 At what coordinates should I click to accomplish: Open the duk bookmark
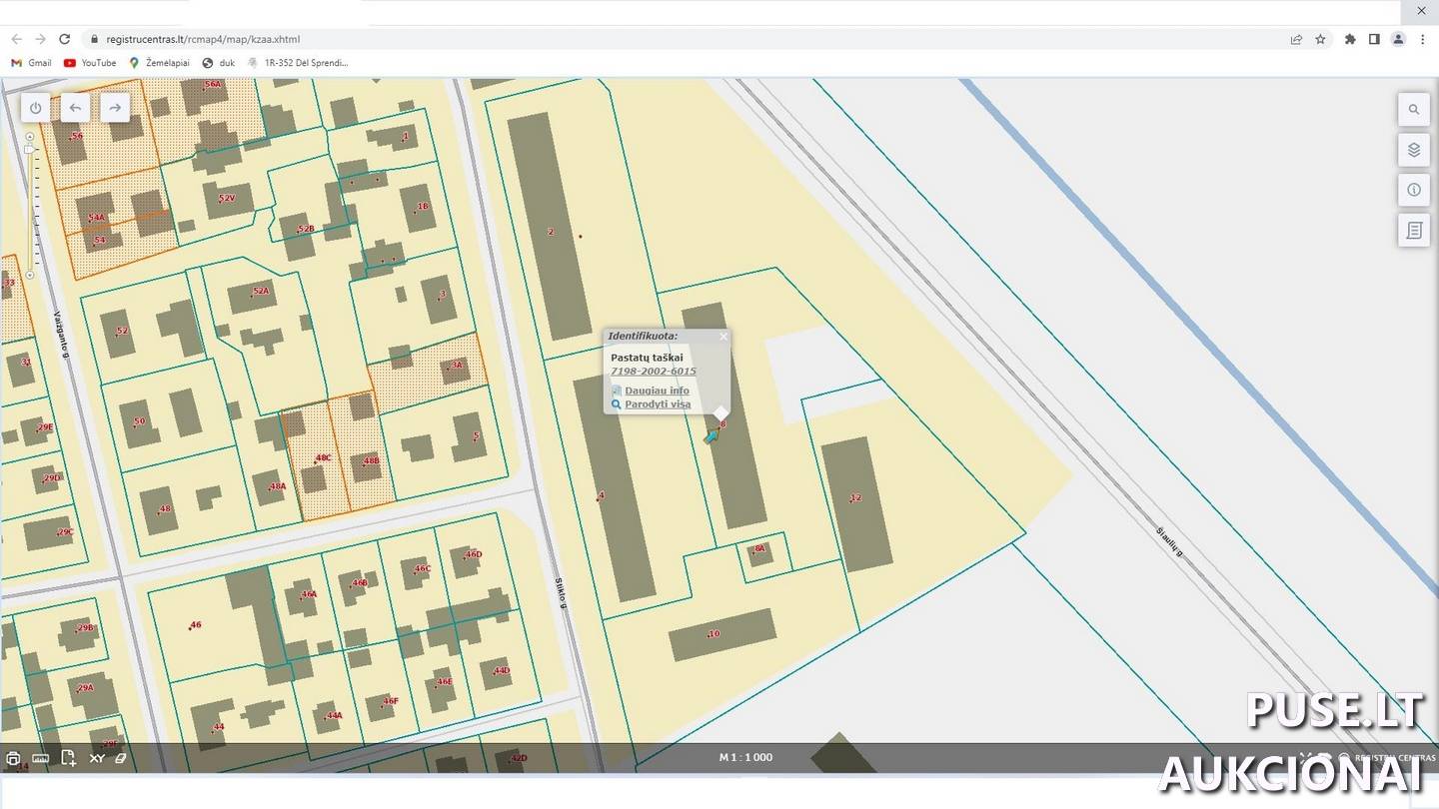pos(219,63)
